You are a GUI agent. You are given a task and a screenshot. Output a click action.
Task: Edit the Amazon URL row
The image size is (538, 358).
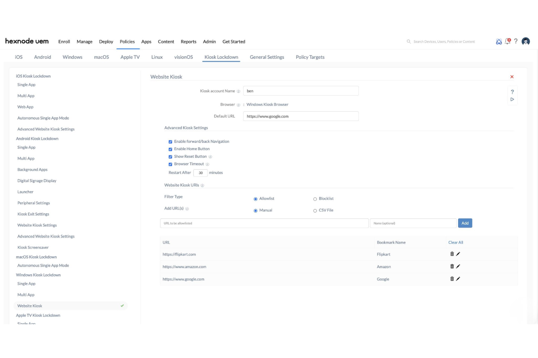point(458,266)
